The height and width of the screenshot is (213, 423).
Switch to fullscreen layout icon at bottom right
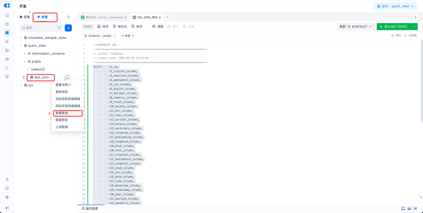pyautogui.click(x=415, y=208)
